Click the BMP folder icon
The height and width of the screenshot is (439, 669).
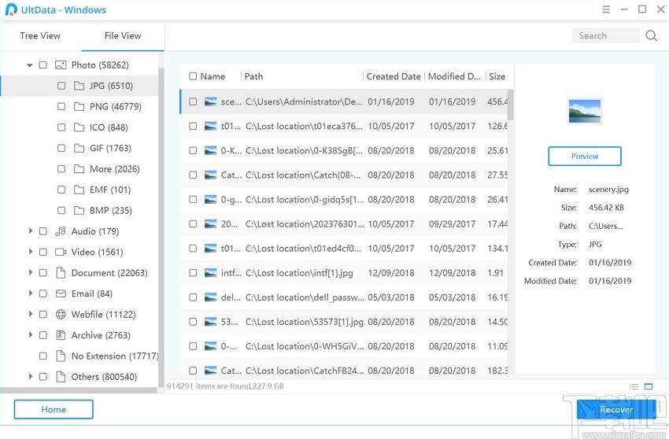79,210
